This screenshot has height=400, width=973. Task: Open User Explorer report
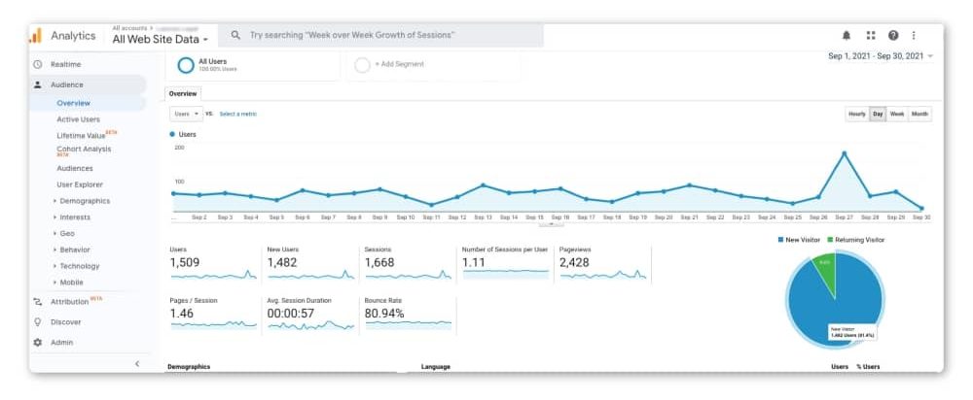(x=80, y=184)
